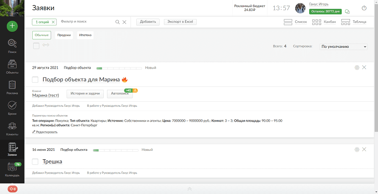Click the green plus add icon in sidebar

pos(12,26)
